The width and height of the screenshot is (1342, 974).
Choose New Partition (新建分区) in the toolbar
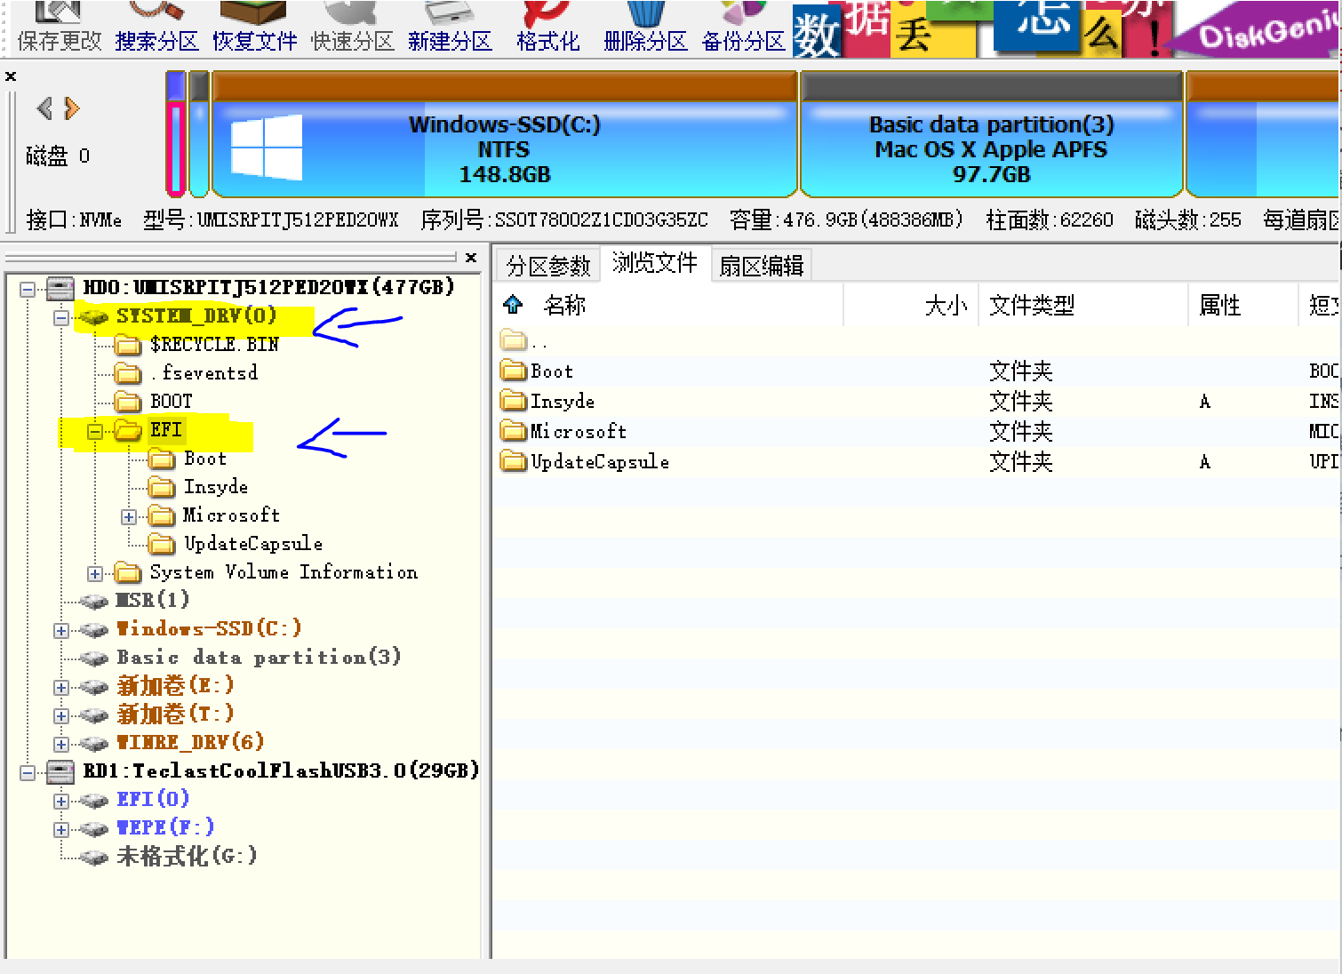450,27
